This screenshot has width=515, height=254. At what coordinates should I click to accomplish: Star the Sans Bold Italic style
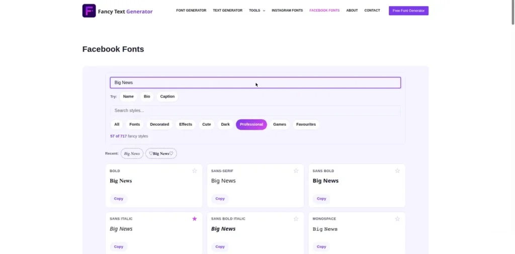tap(296, 219)
